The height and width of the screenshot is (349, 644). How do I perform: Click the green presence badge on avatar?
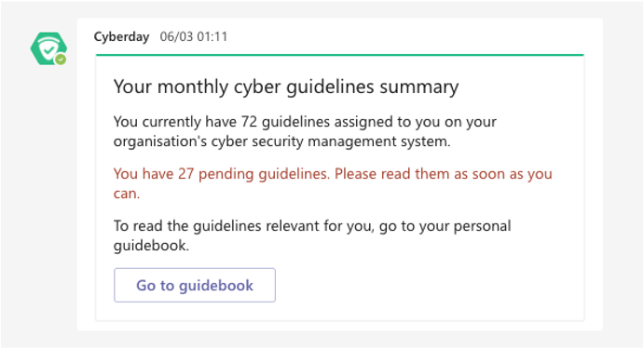click(x=61, y=60)
